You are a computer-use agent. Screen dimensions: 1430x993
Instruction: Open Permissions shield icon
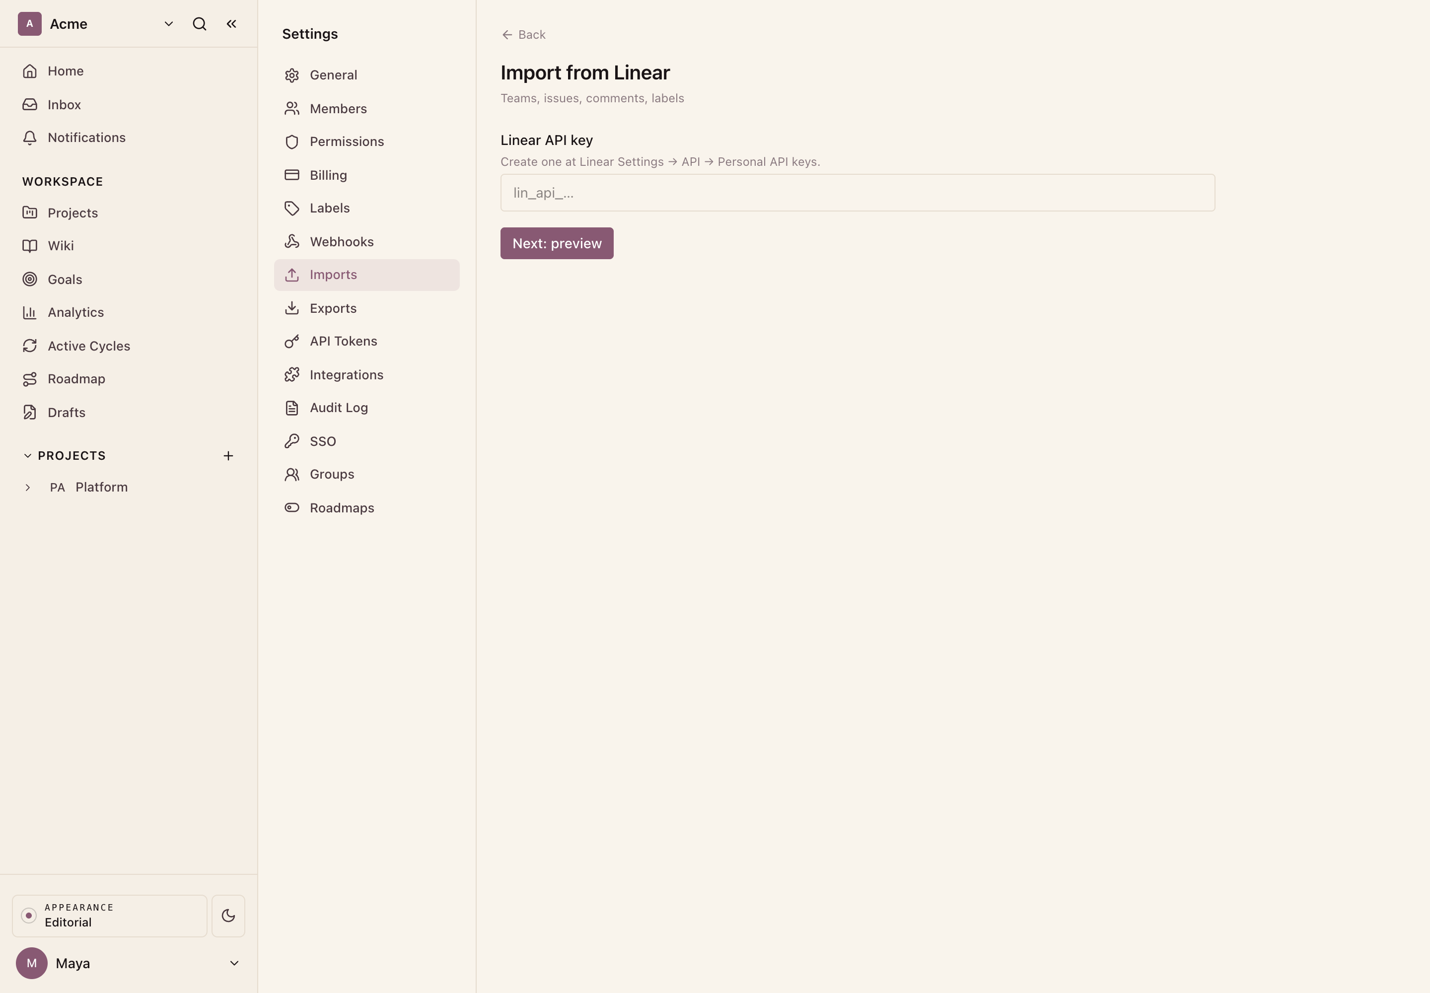(292, 142)
